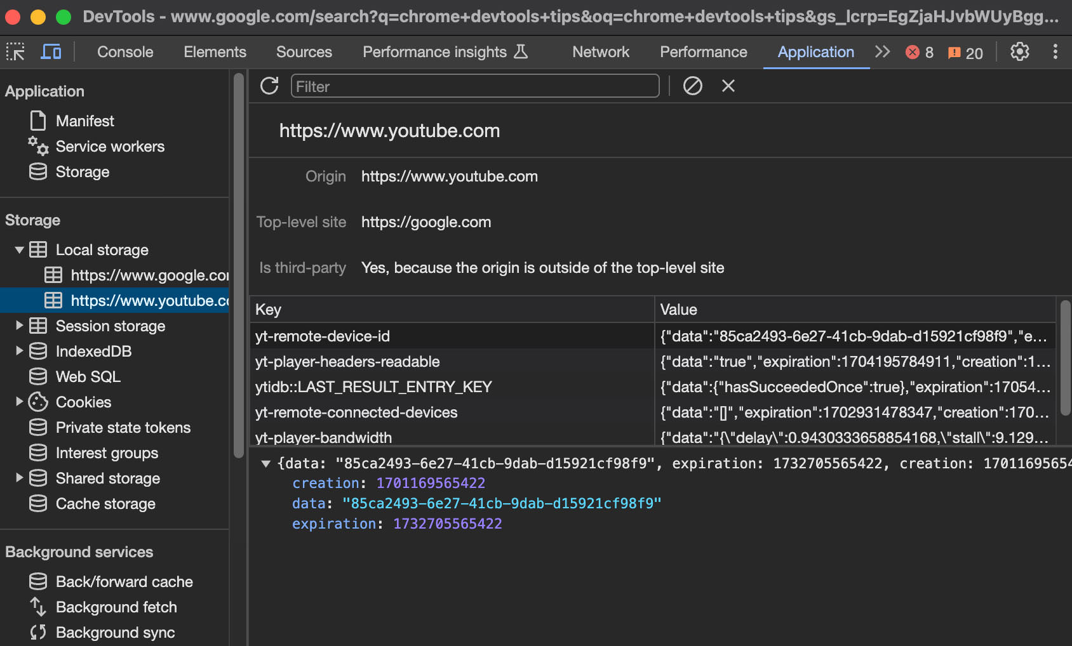Click the orange issues count badge
The height and width of the screenshot is (646, 1072).
coord(965,53)
